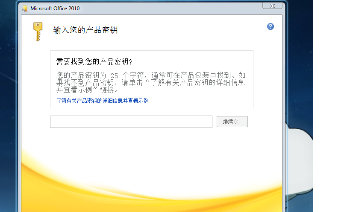Image resolution: width=350 pixels, height=212 pixels.
Task: Click the 继续(C) continue button
Action: tap(232, 122)
